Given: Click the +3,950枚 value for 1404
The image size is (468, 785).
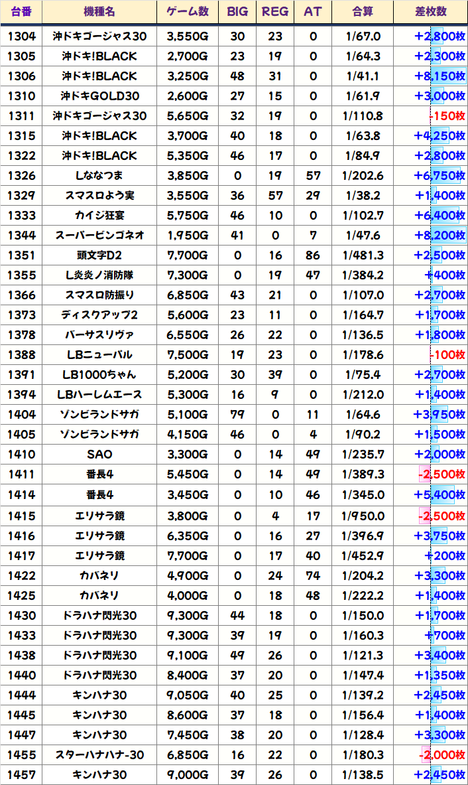Looking at the screenshot, I should point(439,415).
